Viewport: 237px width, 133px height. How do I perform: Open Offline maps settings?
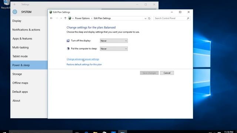29,83
